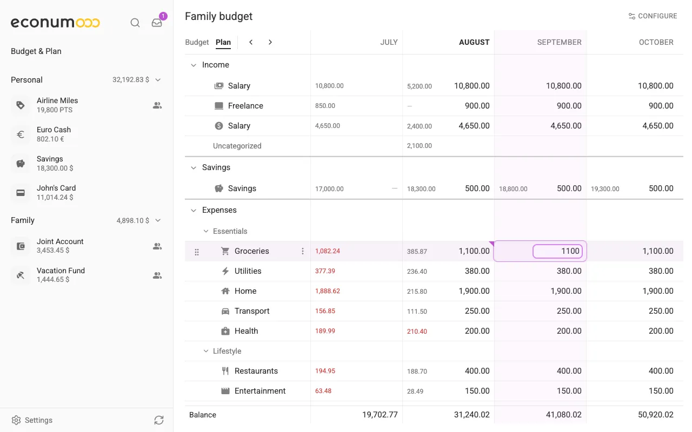692x432 pixels.
Task: Click the Groceries September input field
Action: pos(557,251)
